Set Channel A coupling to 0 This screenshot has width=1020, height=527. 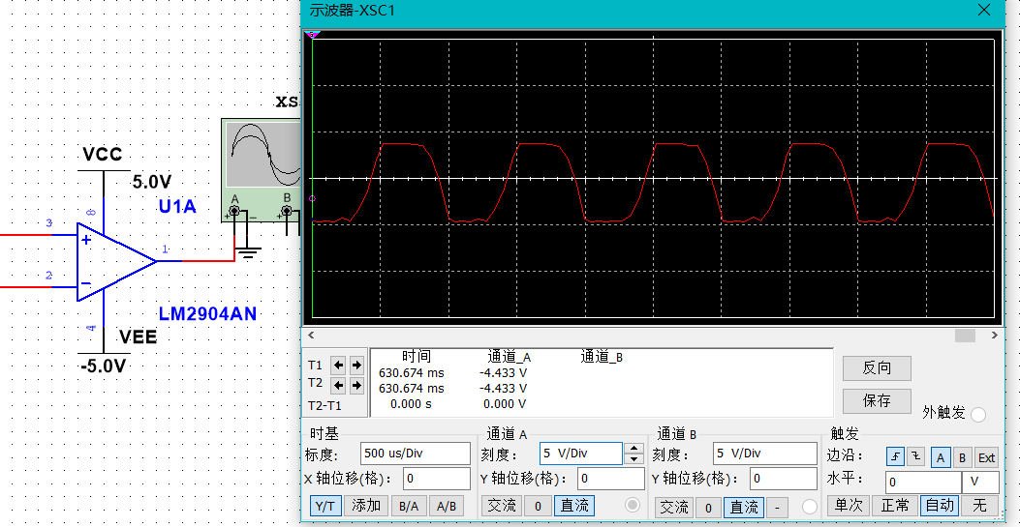[538, 505]
